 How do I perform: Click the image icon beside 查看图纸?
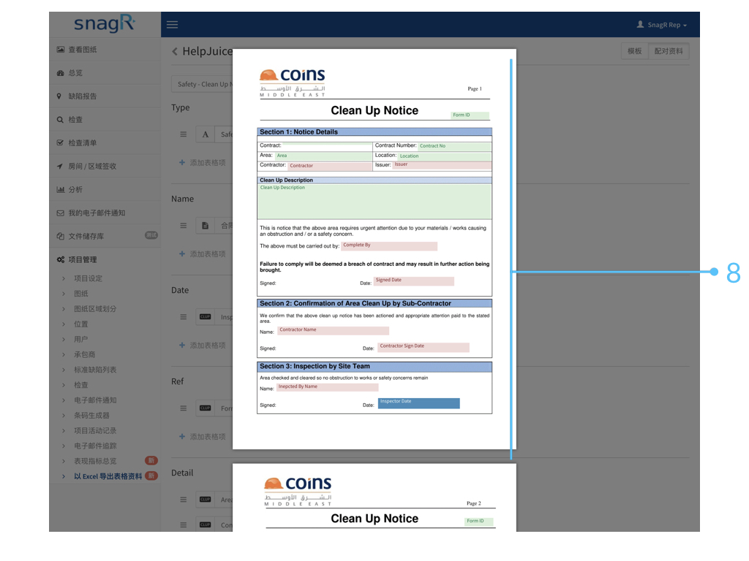60,50
